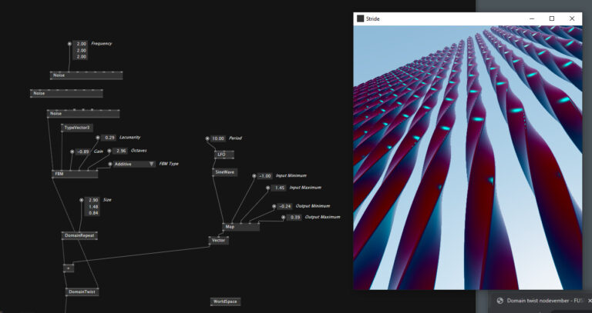Click the Period label text
Screen dimensions: 592x313
[x=235, y=138]
